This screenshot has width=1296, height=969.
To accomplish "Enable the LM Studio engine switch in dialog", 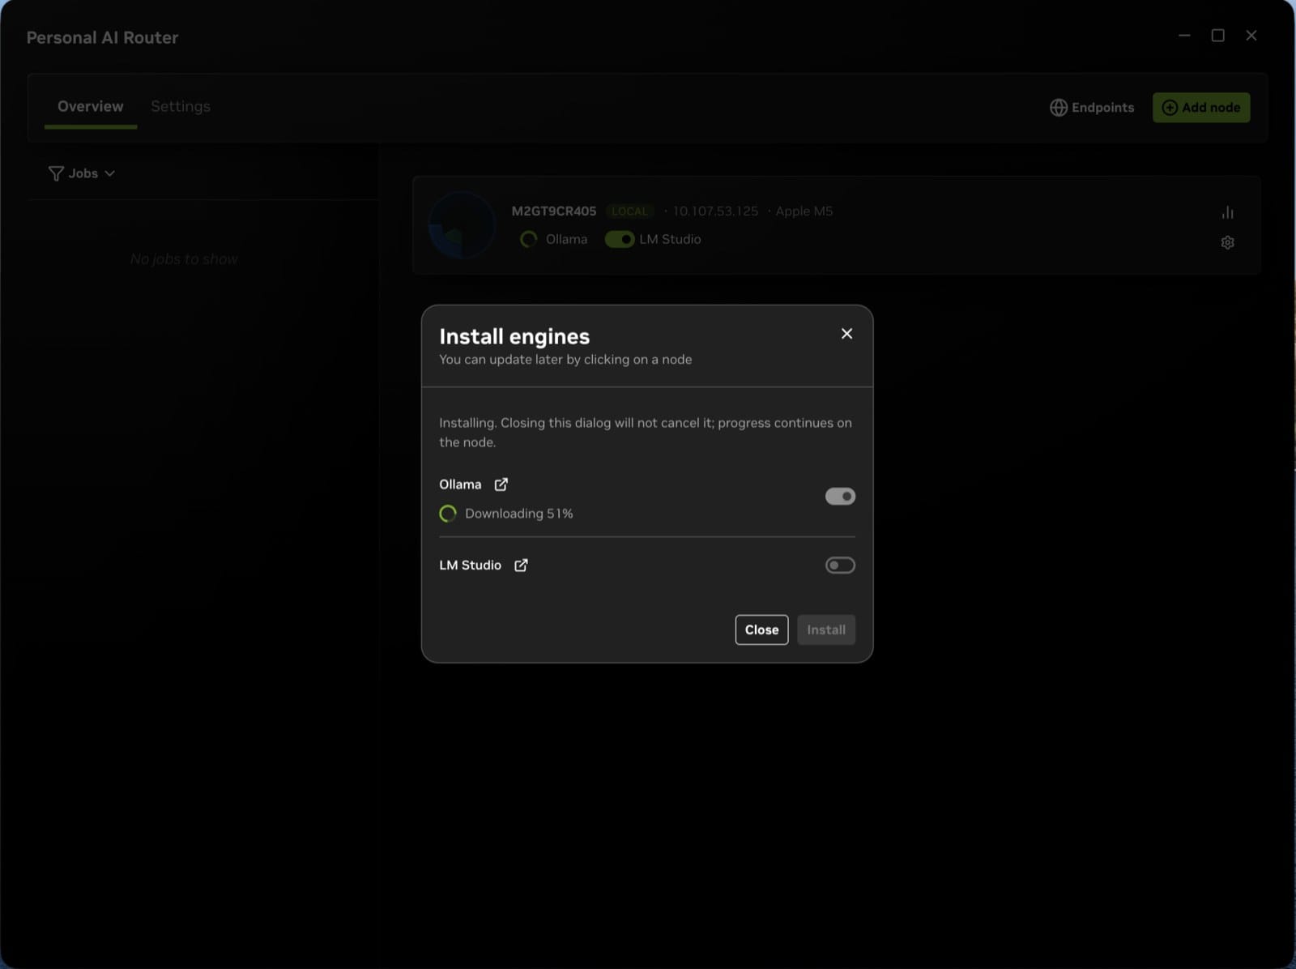I will click(x=840, y=565).
